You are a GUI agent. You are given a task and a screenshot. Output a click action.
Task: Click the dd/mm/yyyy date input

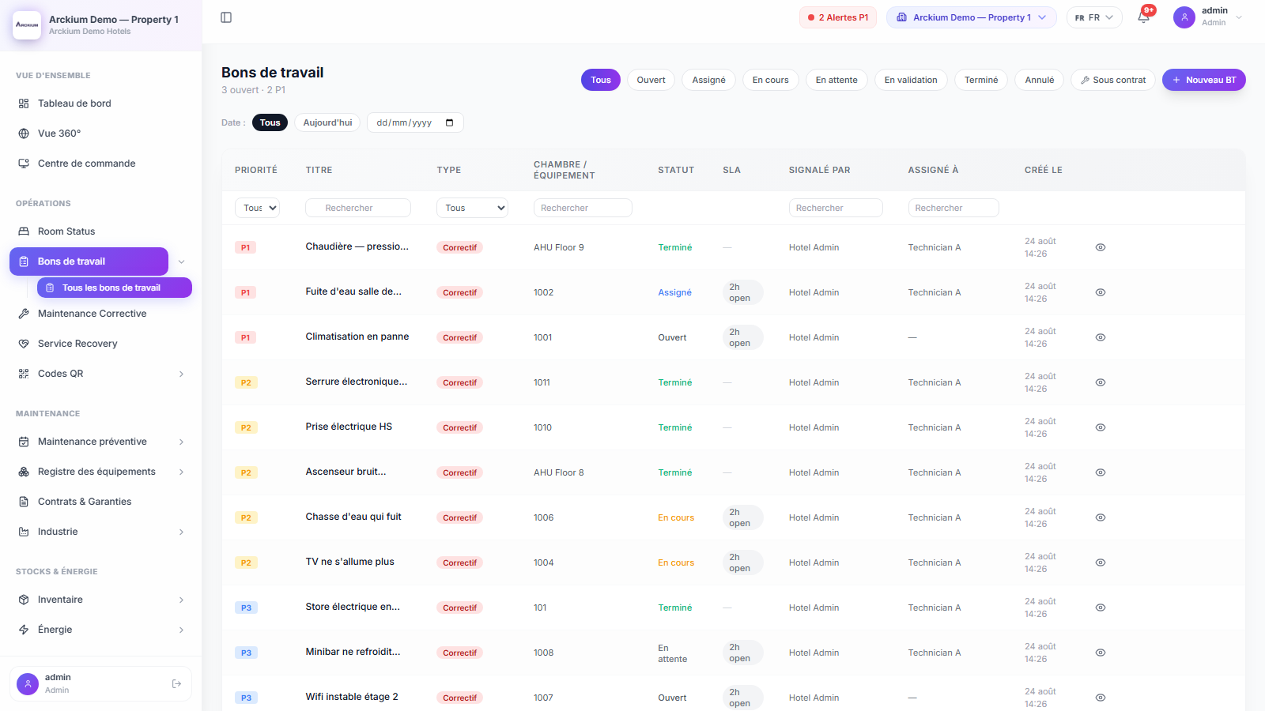(x=415, y=122)
